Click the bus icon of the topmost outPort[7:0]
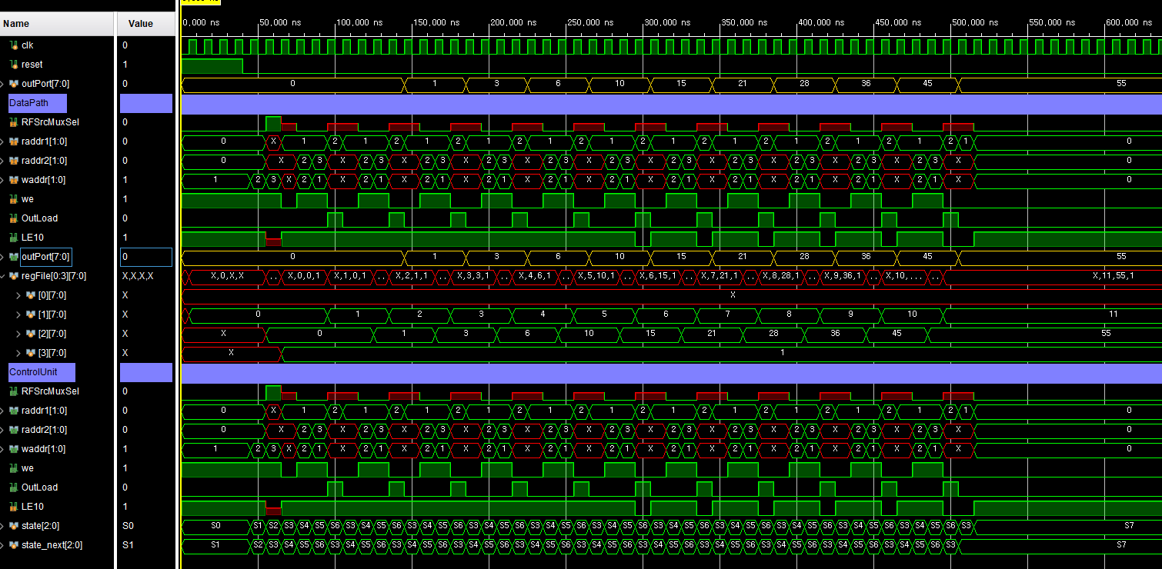Screen dimensions: 1162x569 pos(14,84)
